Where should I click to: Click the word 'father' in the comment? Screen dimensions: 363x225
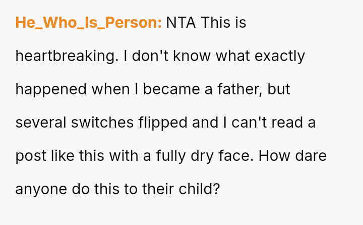(x=236, y=89)
